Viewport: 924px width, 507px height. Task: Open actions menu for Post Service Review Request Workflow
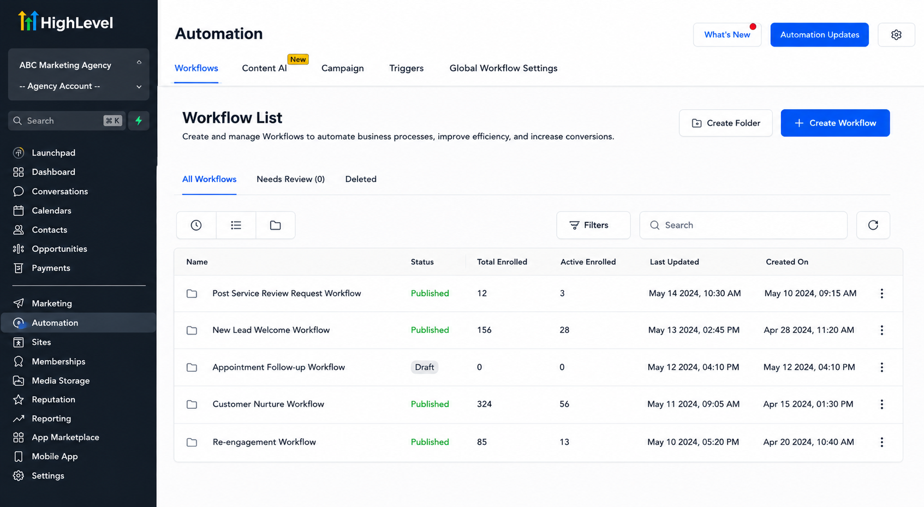click(881, 294)
